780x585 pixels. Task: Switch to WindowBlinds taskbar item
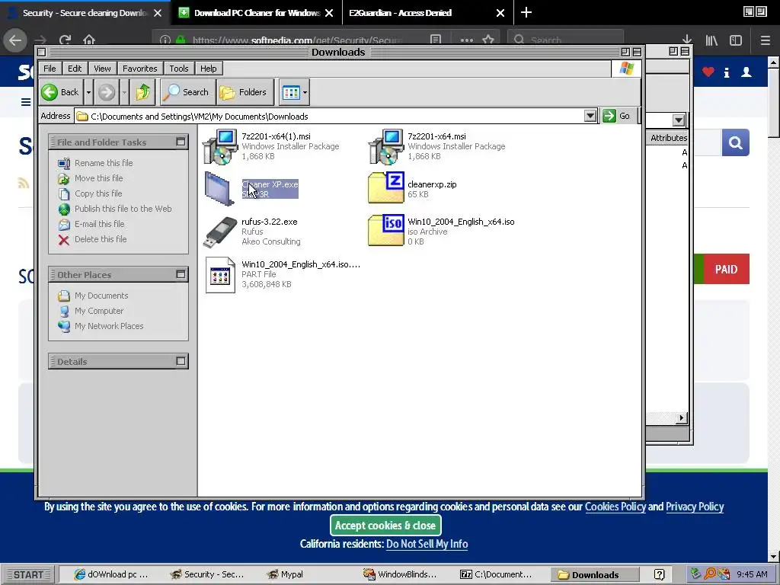point(400,574)
